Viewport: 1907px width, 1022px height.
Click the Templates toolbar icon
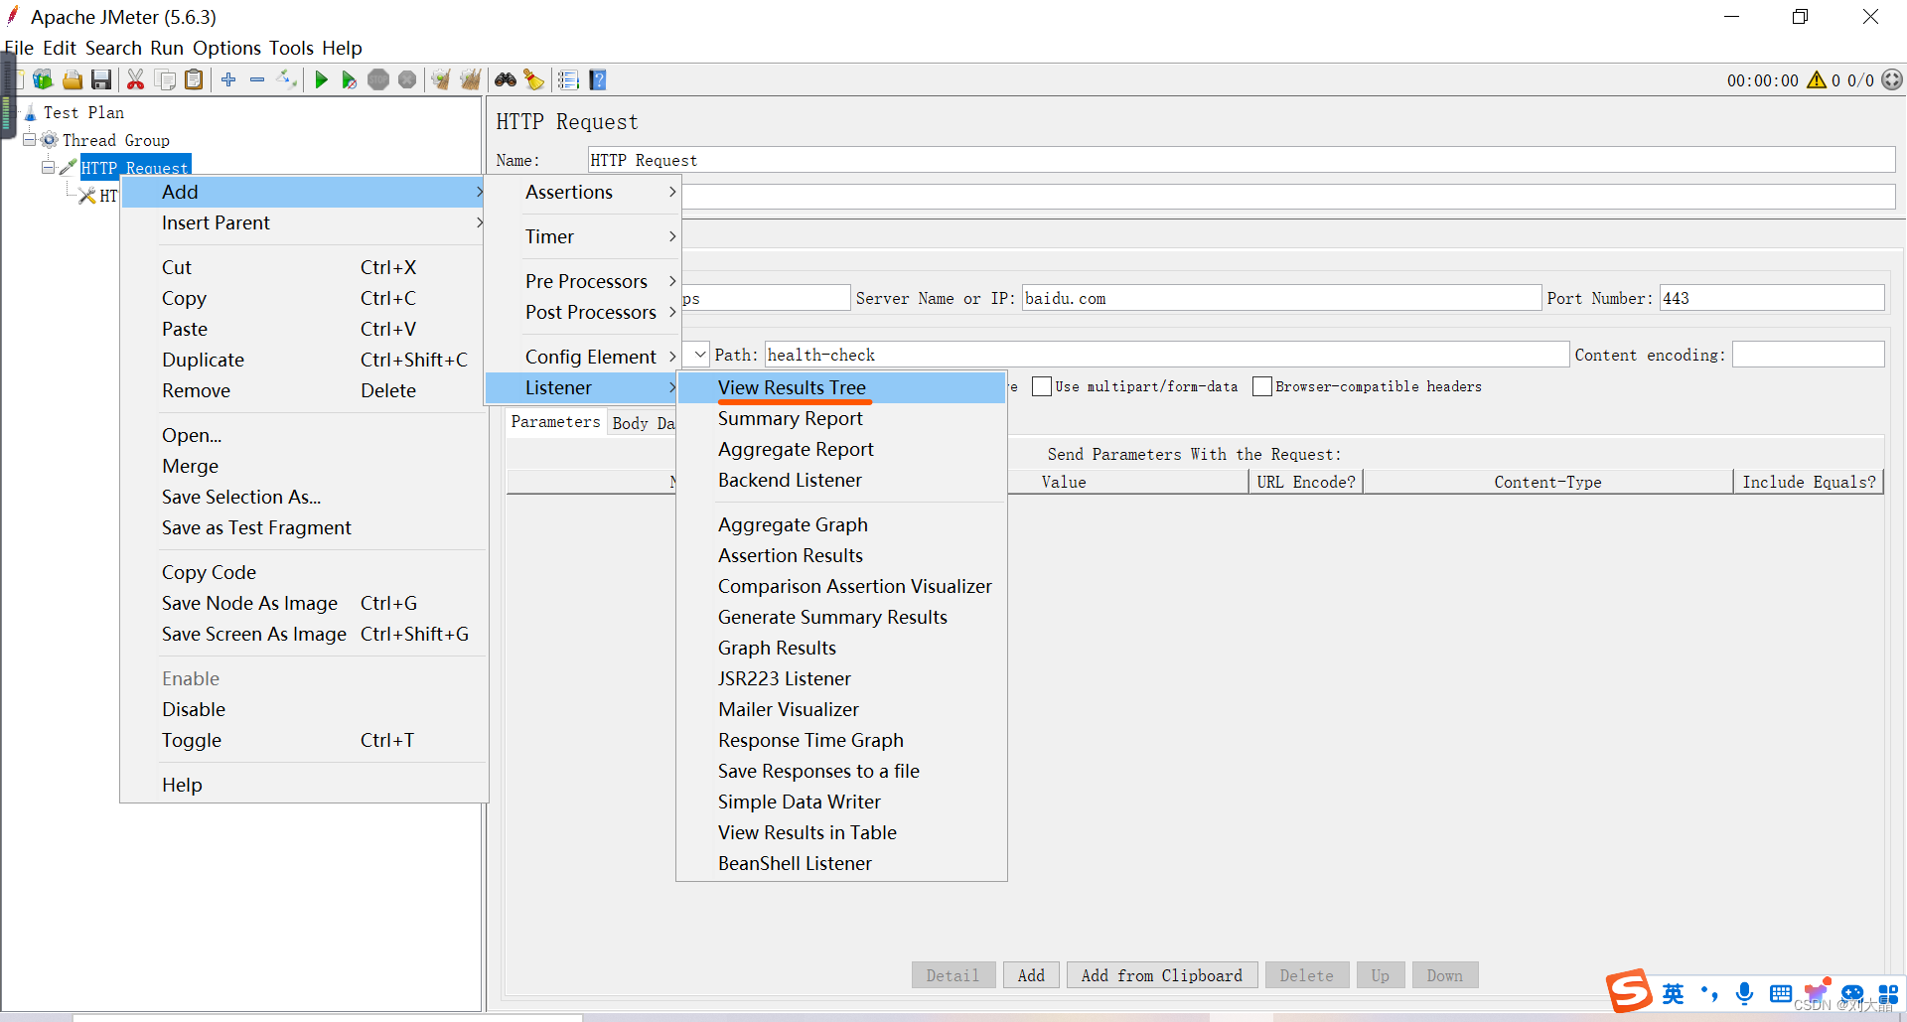[43, 79]
